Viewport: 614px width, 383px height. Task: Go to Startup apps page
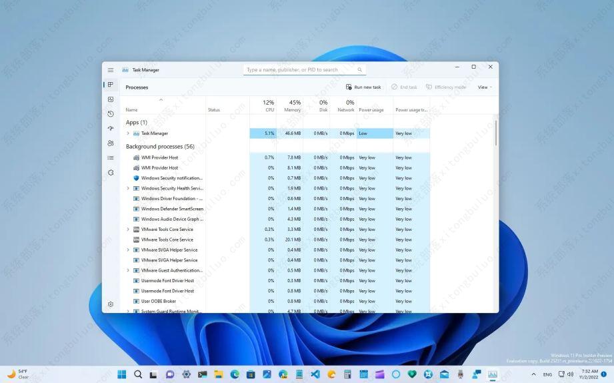[111, 128]
